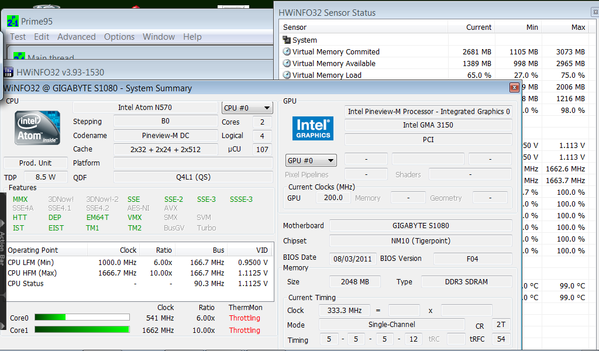The width and height of the screenshot is (599, 351).
Task: Click the Operating Point column header
Action: pos(47,250)
